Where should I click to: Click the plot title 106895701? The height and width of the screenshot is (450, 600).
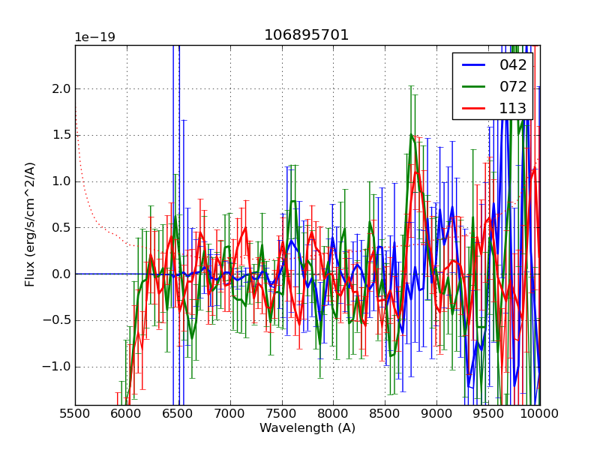click(307, 35)
